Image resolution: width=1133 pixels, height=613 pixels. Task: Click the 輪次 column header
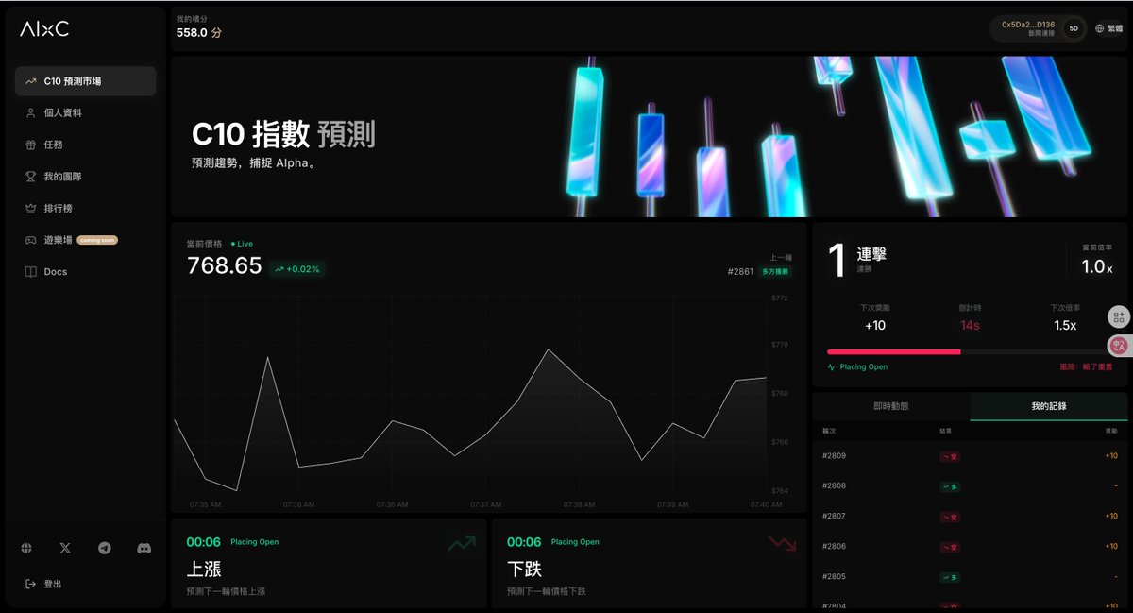829,431
